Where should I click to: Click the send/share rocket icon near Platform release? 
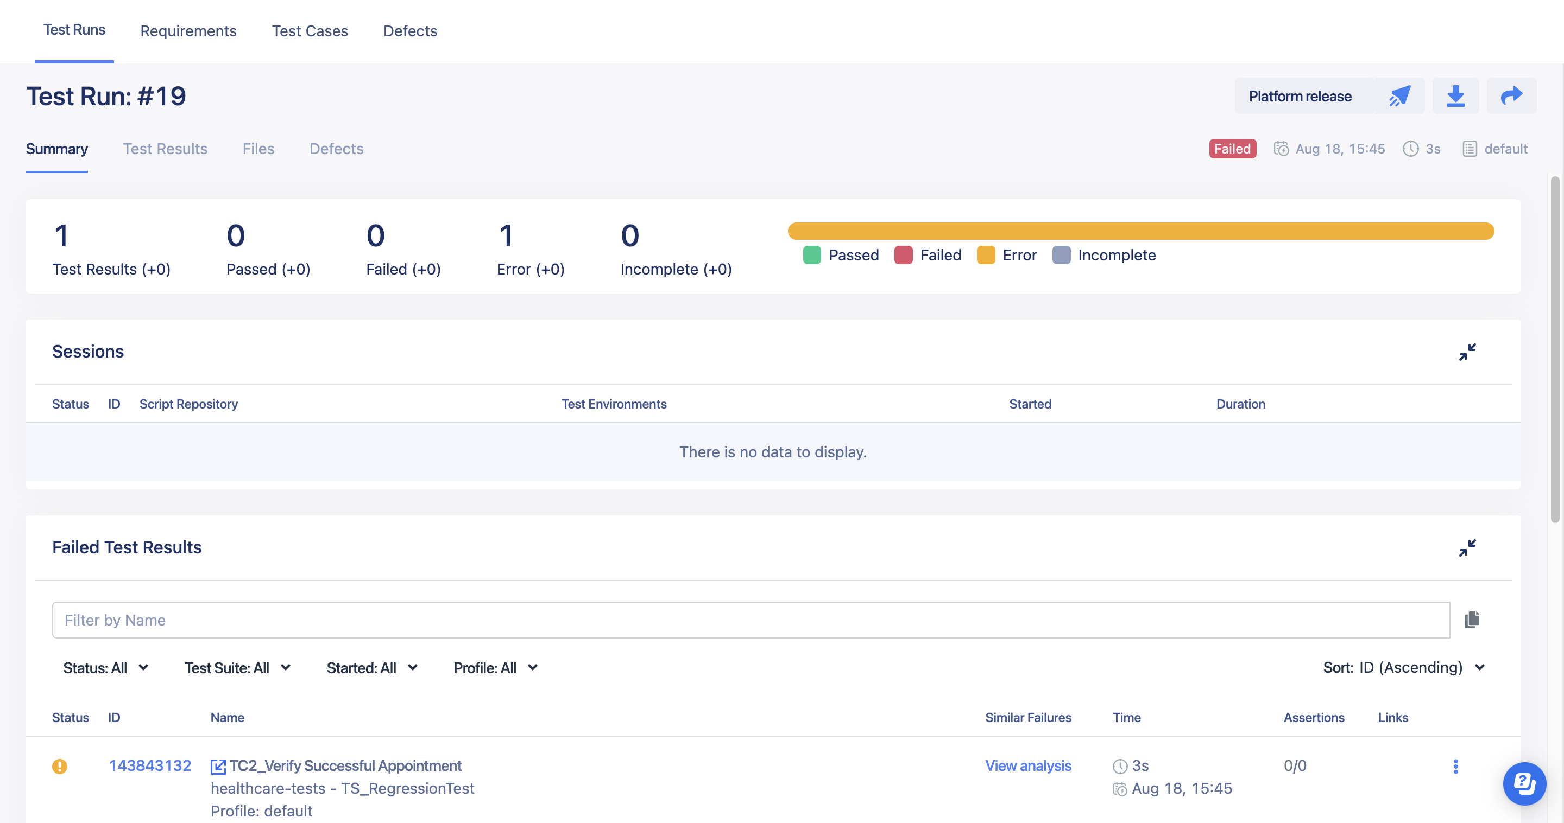click(1400, 96)
